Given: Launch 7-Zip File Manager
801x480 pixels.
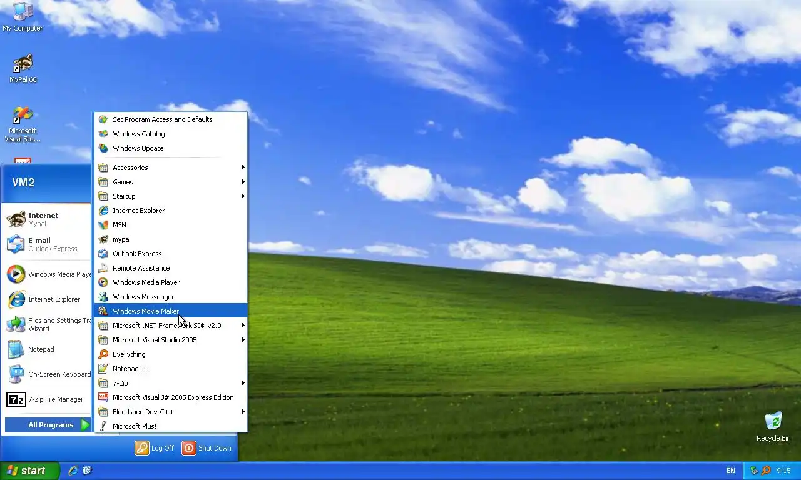Looking at the screenshot, I should point(48,399).
